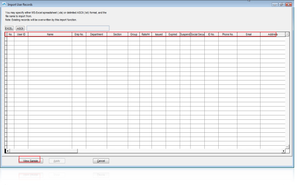Screen dimensions: 299x185
Task: Select the Social Security column header
Action: tap(198, 35)
